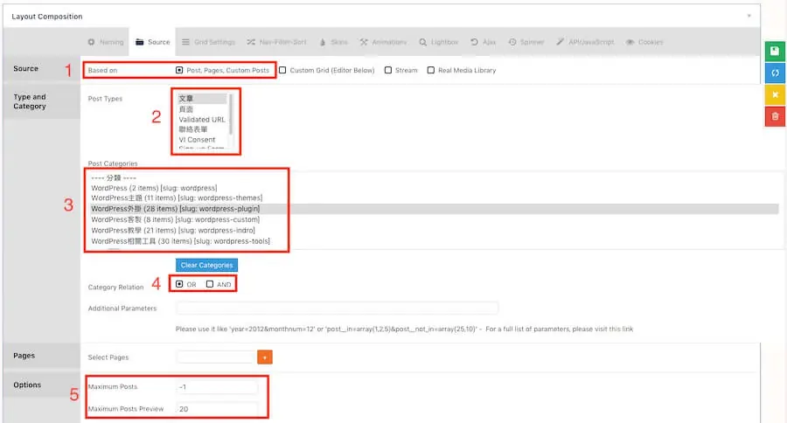This screenshot has width=787, height=423.
Task: Select WordPress教學 (21 items) category
Action: point(434,231)
